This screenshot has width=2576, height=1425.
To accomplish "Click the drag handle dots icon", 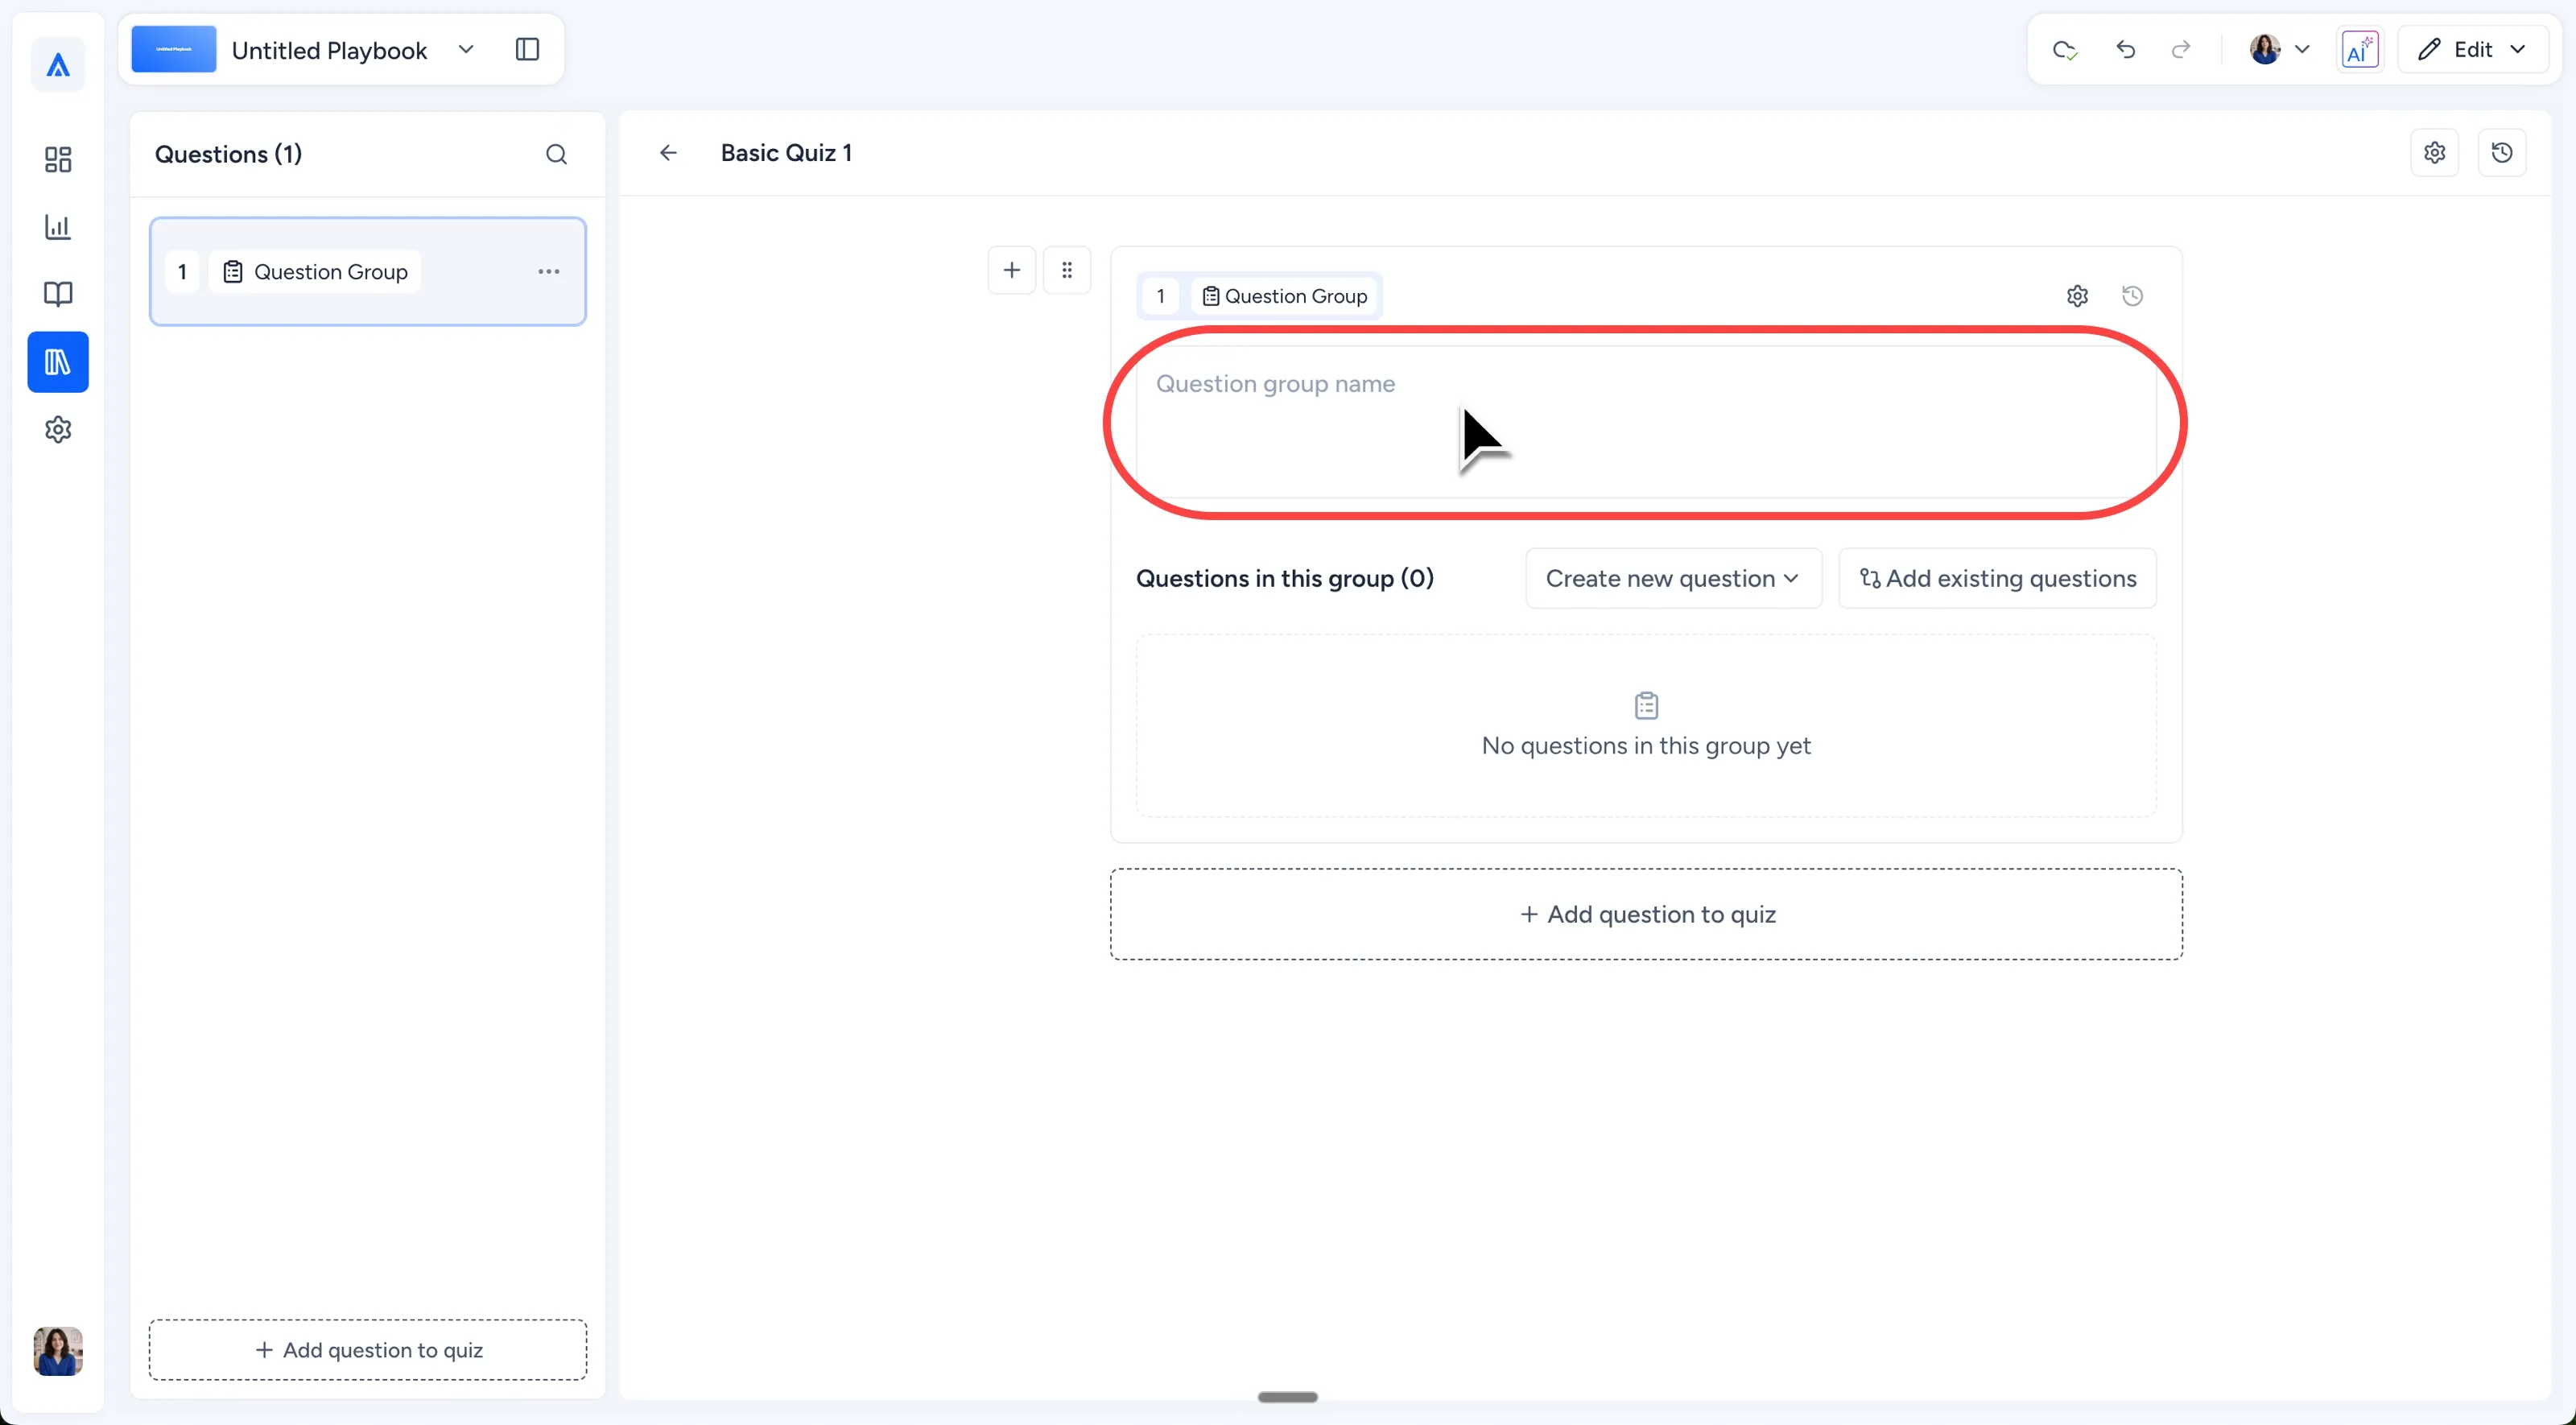I will [1067, 270].
